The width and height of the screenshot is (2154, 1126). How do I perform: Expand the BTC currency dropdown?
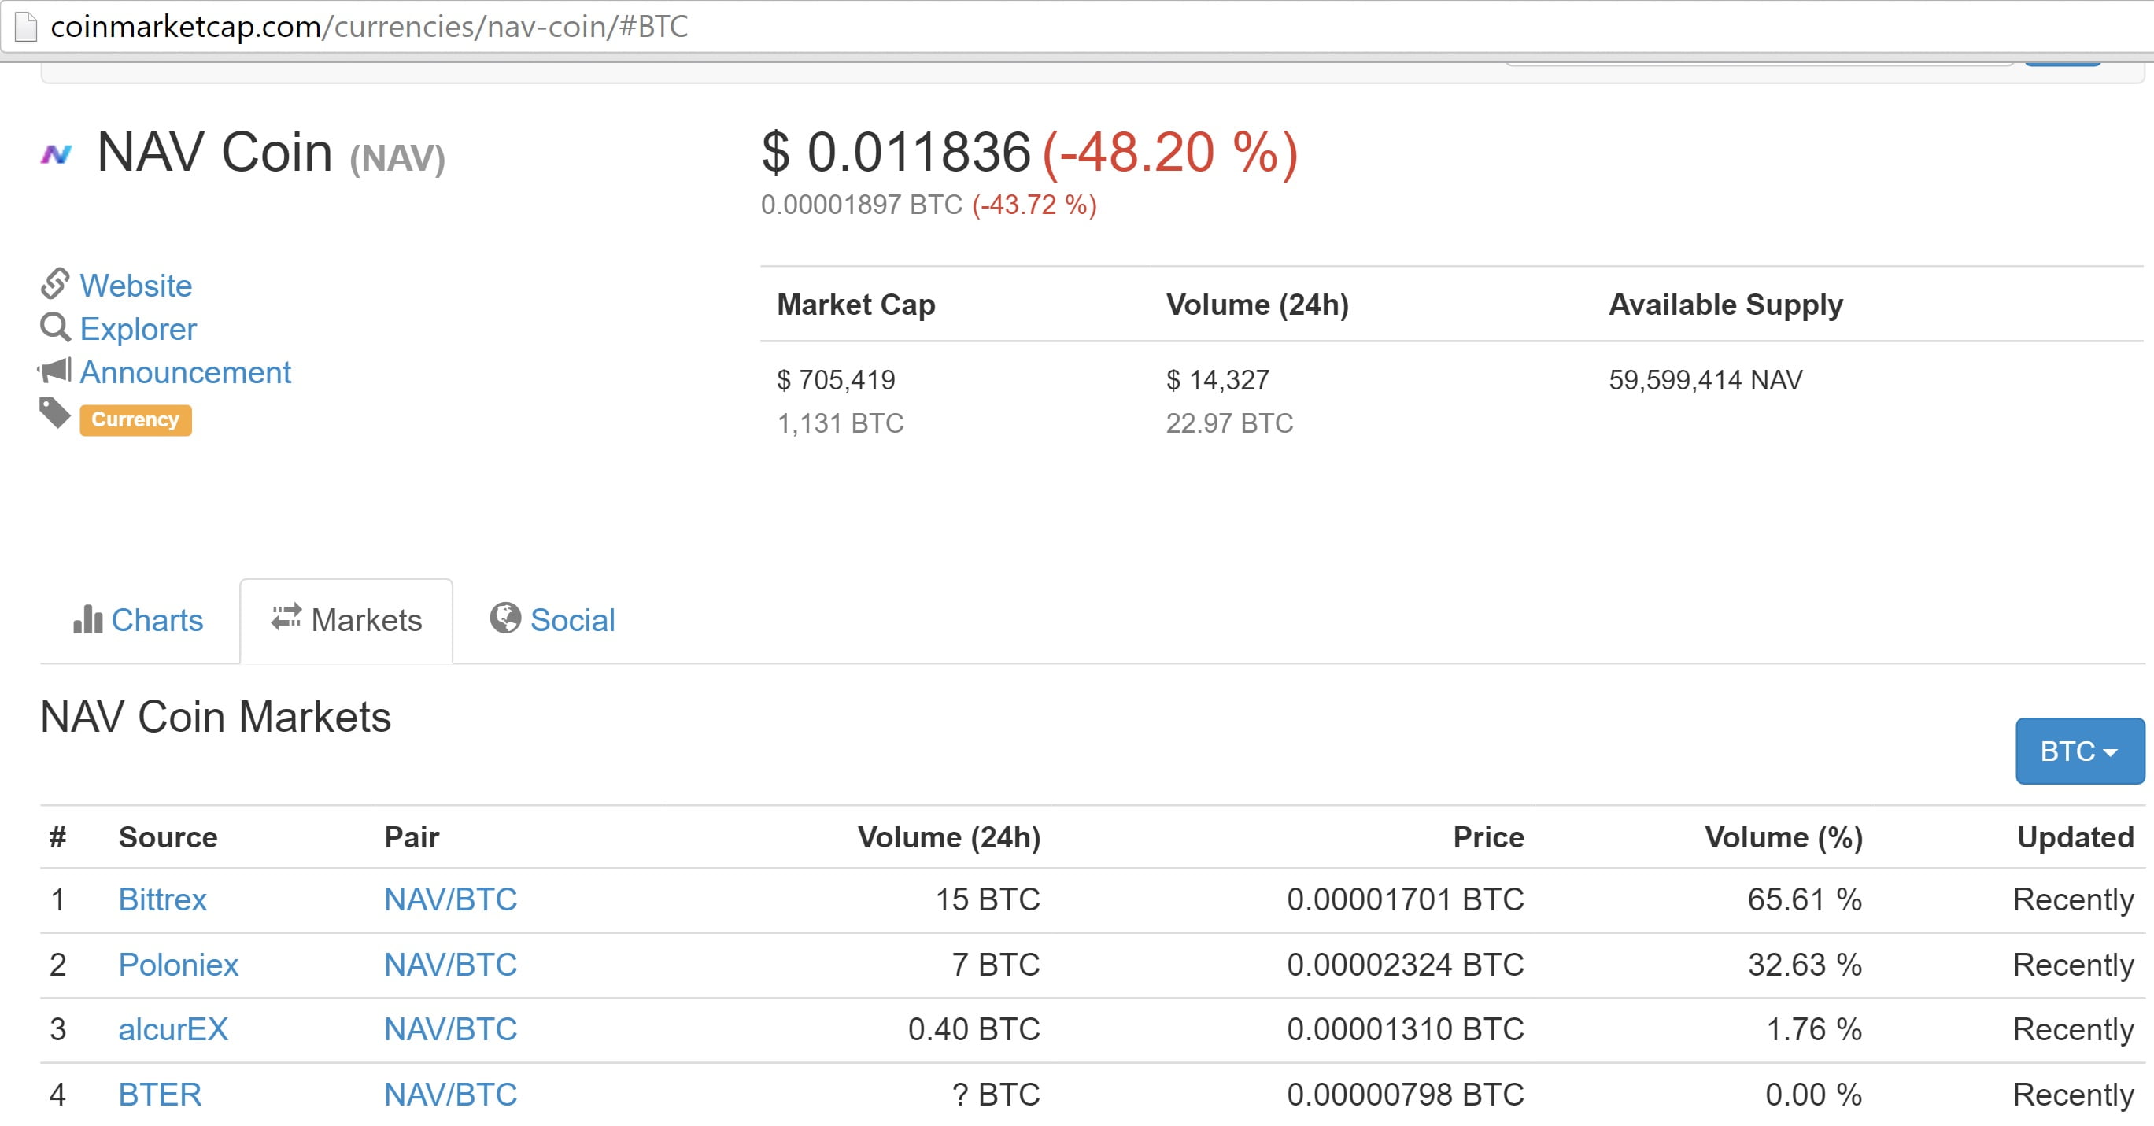point(2079,751)
